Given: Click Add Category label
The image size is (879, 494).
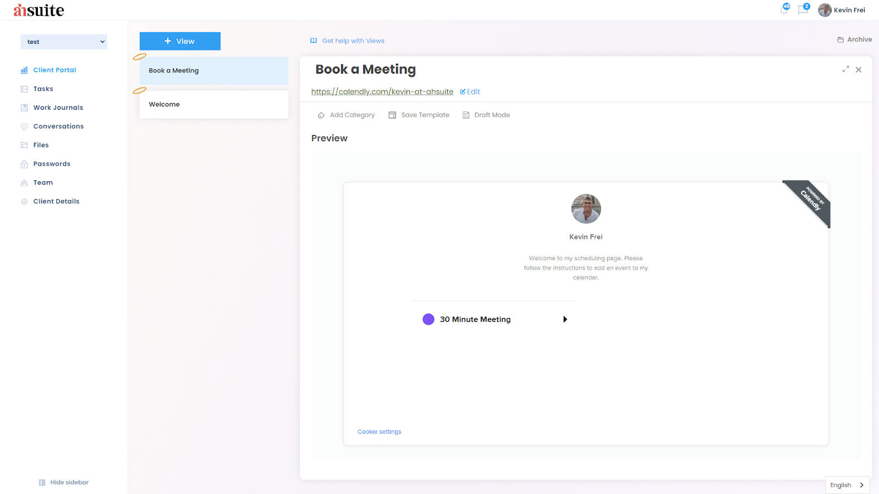Looking at the screenshot, I should [352, 115].
